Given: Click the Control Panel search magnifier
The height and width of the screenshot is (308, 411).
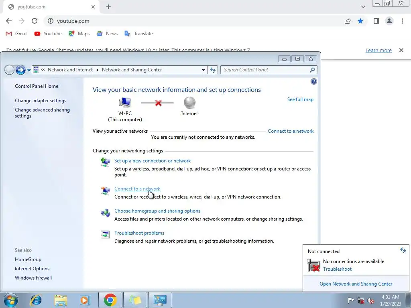Looking at the screenshot, I should (312, 70).
